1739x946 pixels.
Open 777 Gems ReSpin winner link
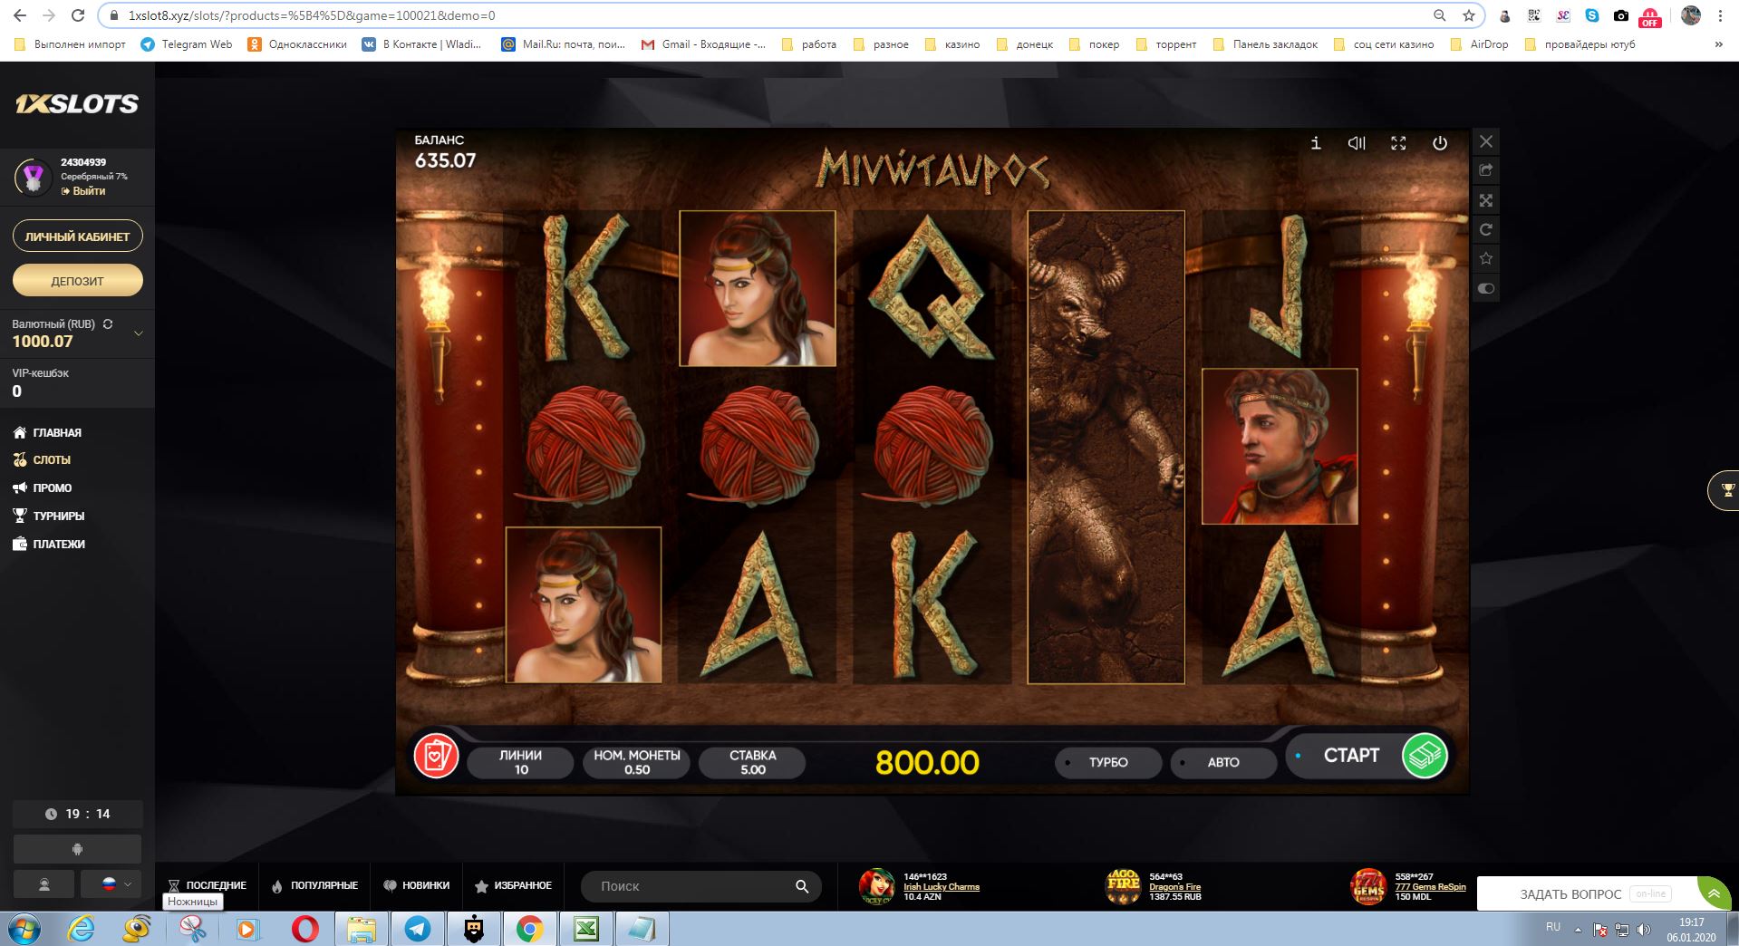point(1430,886)
